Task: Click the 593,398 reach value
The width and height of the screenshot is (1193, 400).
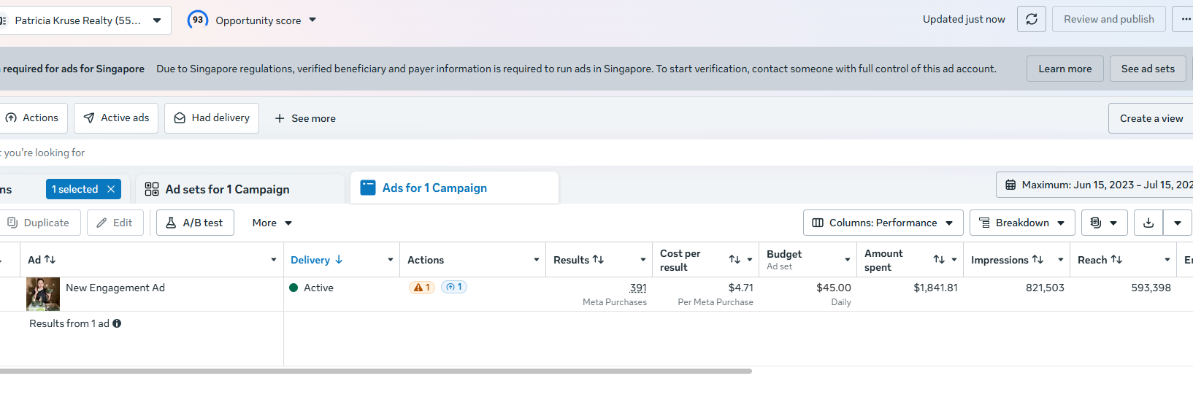Action: click(1151, 288)
